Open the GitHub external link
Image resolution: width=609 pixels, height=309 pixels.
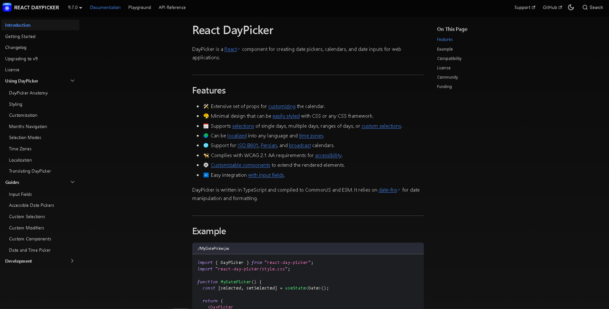552,8
